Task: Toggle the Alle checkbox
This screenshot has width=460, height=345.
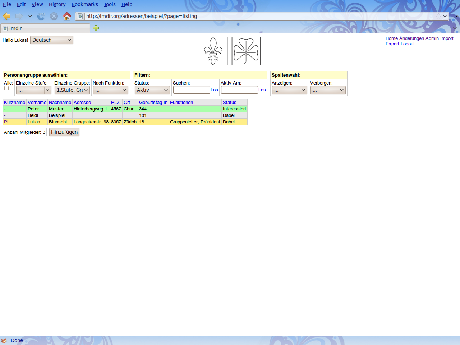Action: (x=6, y=88)
